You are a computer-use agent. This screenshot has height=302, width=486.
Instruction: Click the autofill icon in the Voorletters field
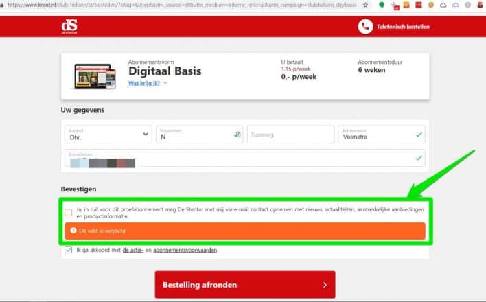pos(237,135)
